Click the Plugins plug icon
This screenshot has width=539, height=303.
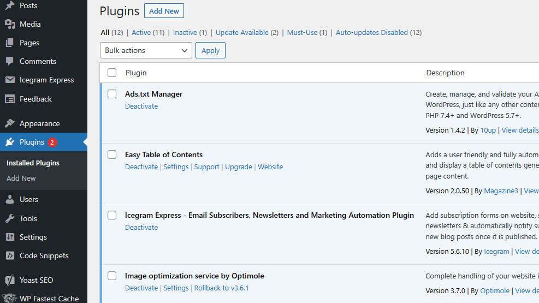click(10, 142)
